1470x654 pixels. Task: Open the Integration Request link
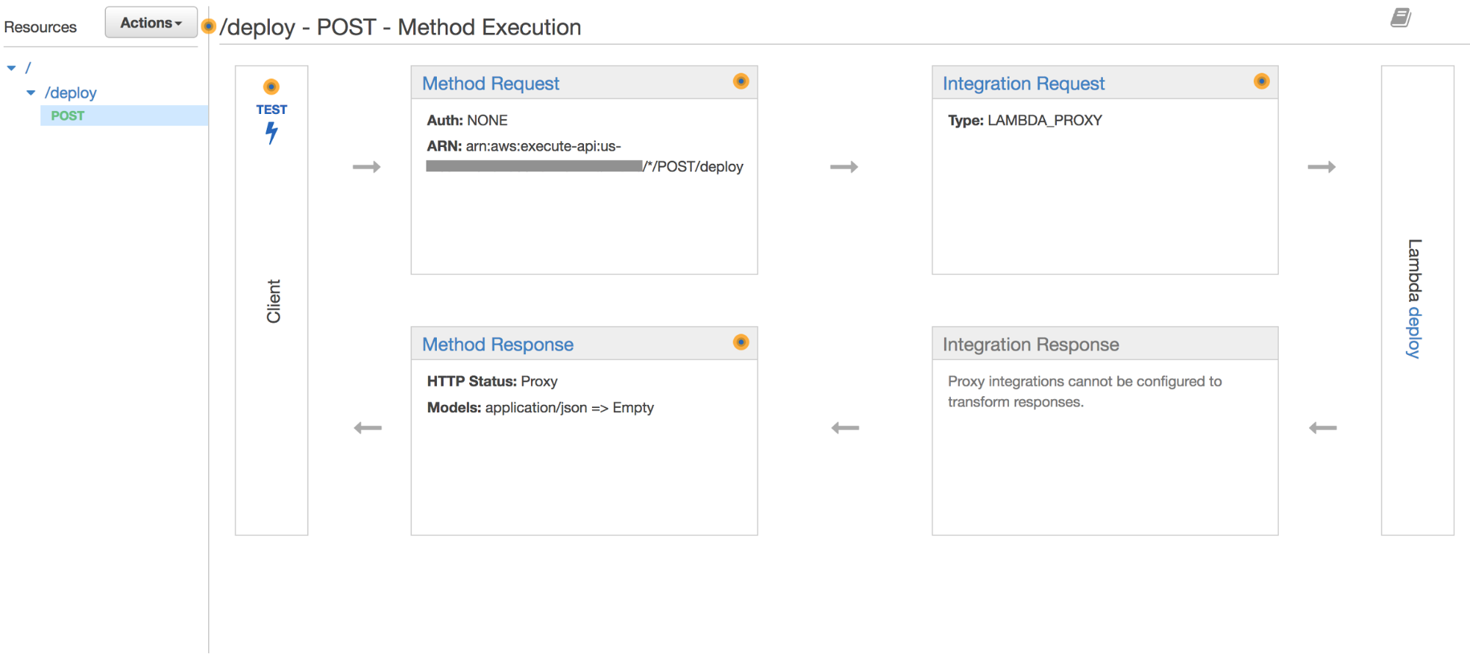coord(1024,84)
